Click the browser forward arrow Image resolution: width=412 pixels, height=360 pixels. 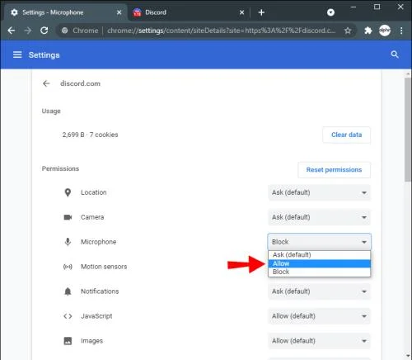(28, 31)
